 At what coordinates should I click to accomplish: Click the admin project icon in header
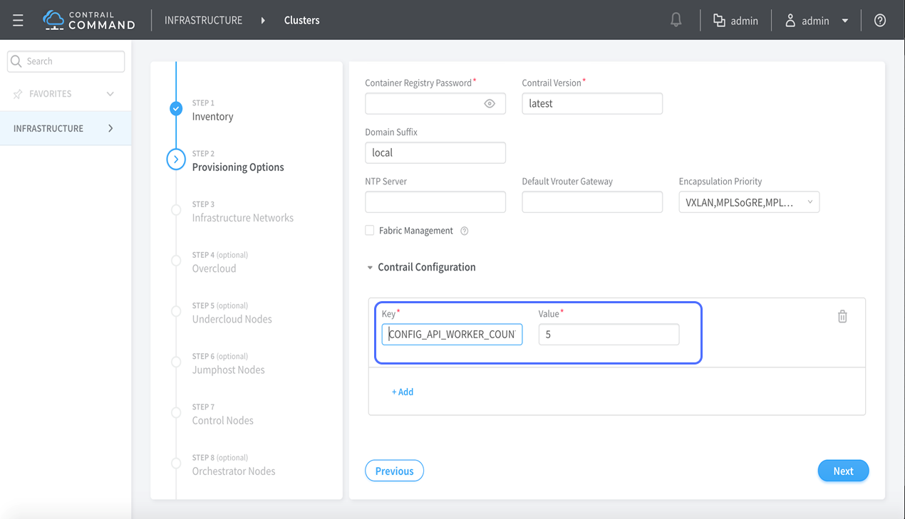pyautogui.click(x=719, y=21)
